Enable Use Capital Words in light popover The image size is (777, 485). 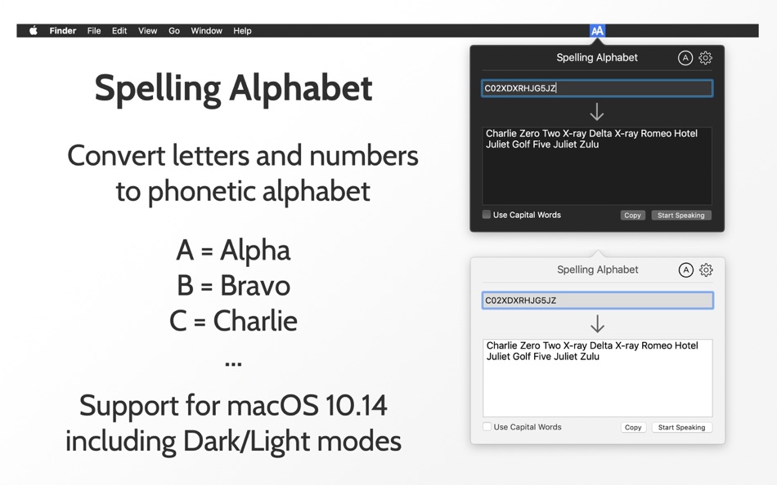[487, 426]
